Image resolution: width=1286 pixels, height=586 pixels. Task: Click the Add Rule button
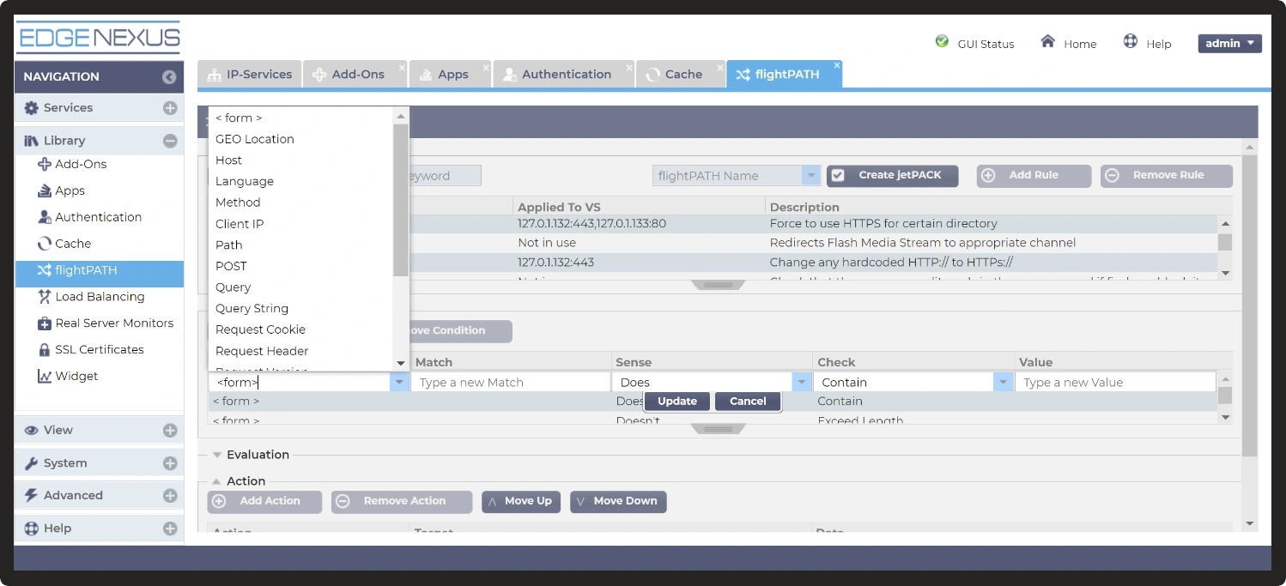(x=1034, y=176)
